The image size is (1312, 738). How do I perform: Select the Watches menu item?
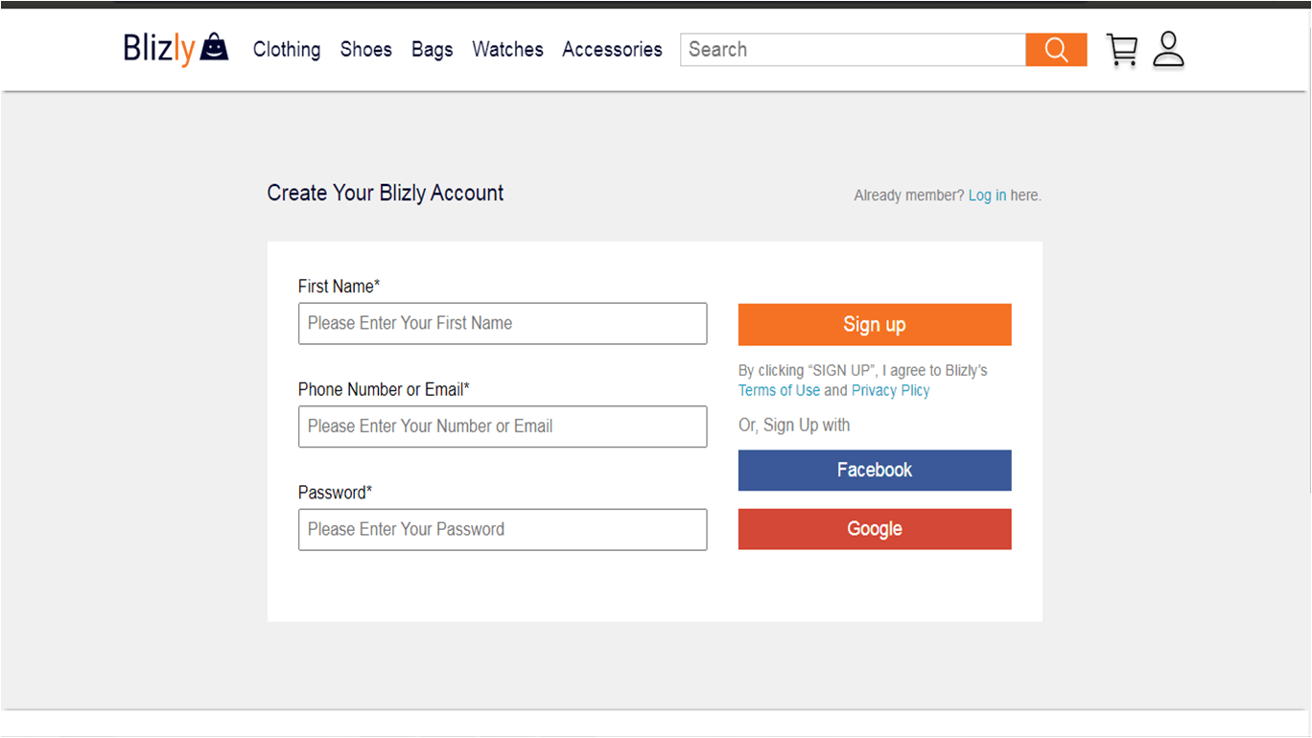pos(507,49)
